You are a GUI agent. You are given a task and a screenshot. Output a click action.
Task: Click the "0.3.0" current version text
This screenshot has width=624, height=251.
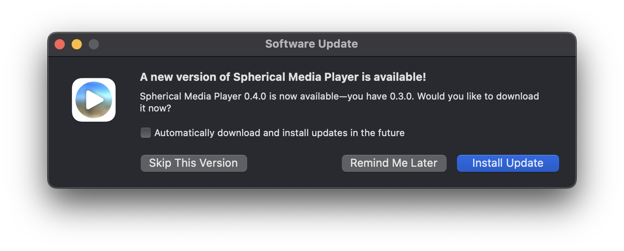point(401,96)
